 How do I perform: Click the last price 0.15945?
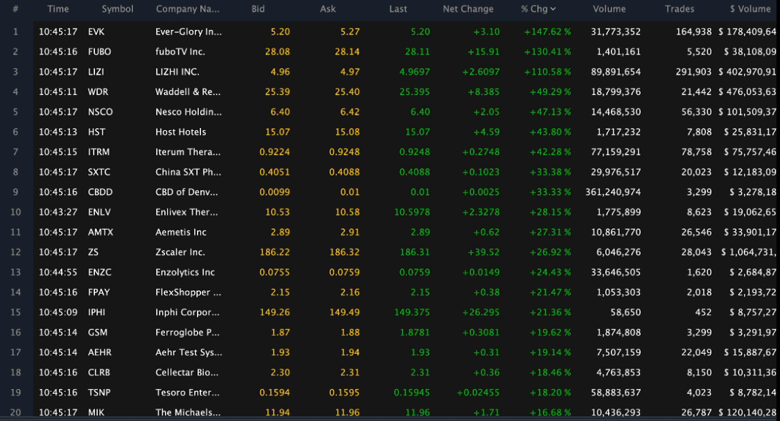(412, 393)
